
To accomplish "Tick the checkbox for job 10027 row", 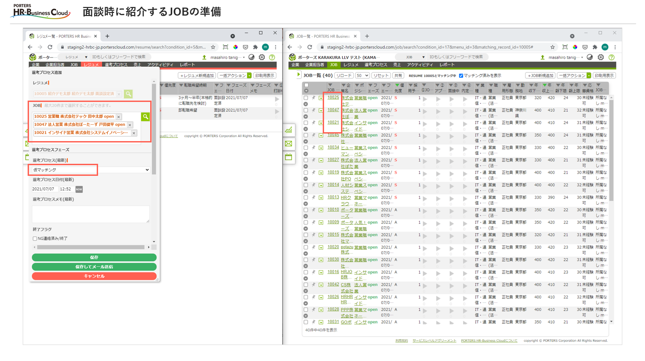I will click(x=306, y=160).
